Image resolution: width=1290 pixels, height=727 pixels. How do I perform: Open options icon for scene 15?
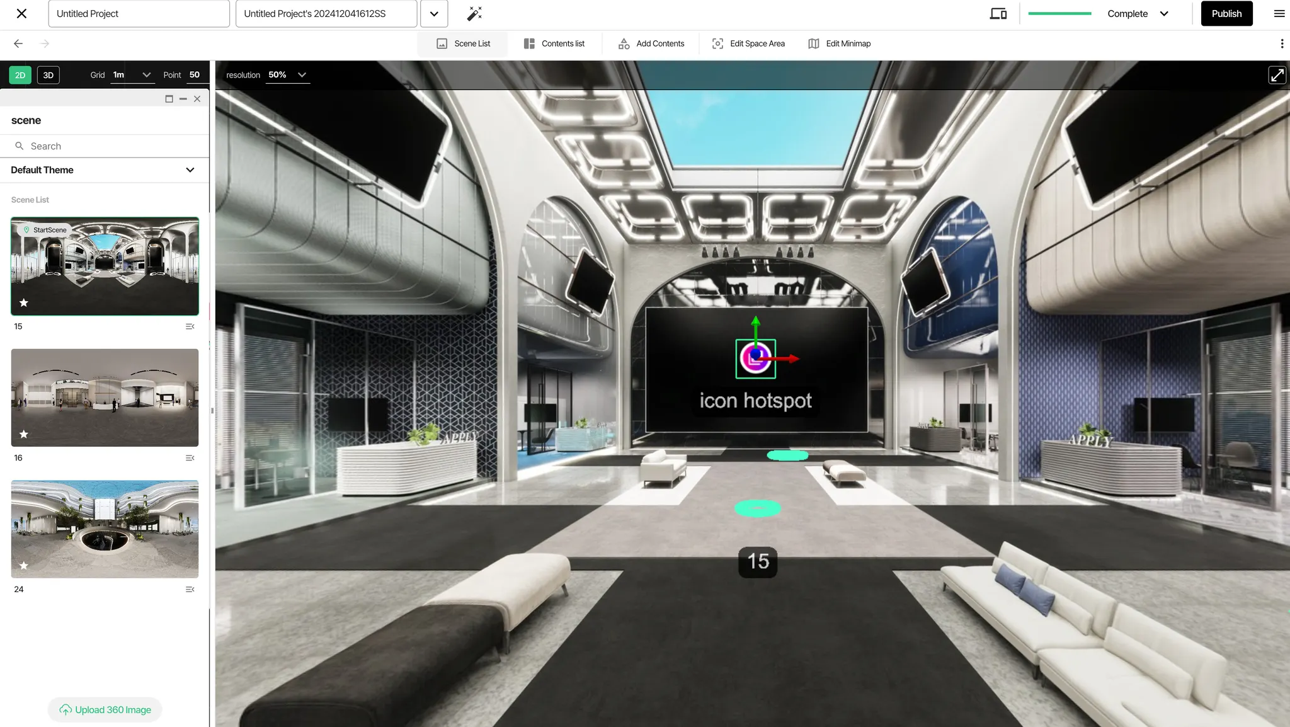point(190,326)
